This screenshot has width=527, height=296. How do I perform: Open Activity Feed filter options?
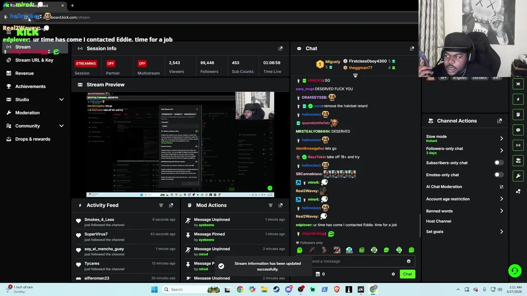[x=161, y=205]
